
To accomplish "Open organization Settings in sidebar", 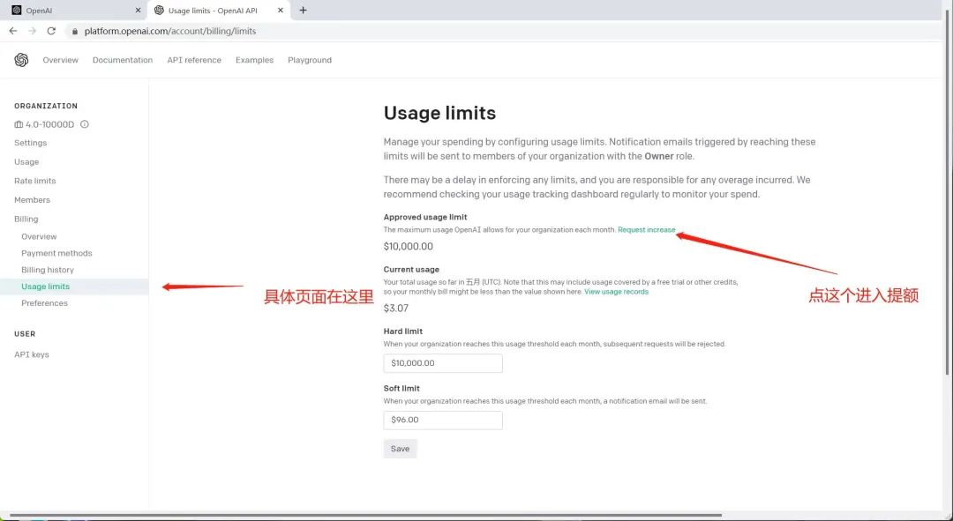I will coord(30,143).
